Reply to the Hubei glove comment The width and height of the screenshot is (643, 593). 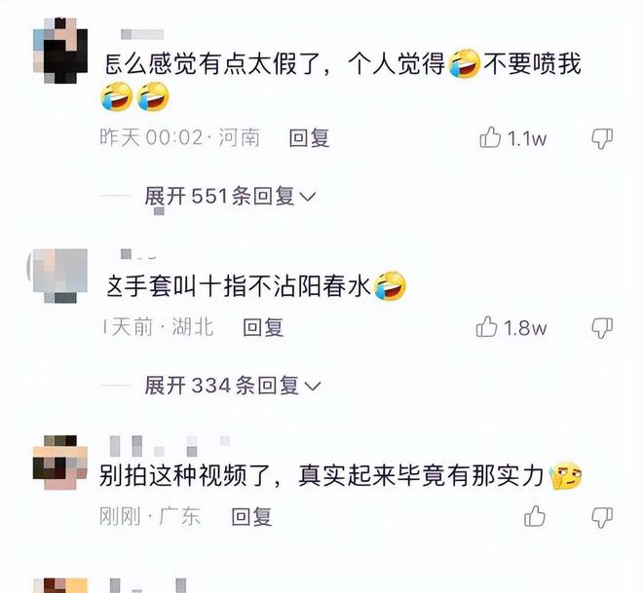(263, 327)
